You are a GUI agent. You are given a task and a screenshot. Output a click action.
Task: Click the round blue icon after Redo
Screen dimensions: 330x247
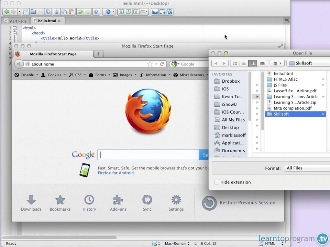click(96, 12)
